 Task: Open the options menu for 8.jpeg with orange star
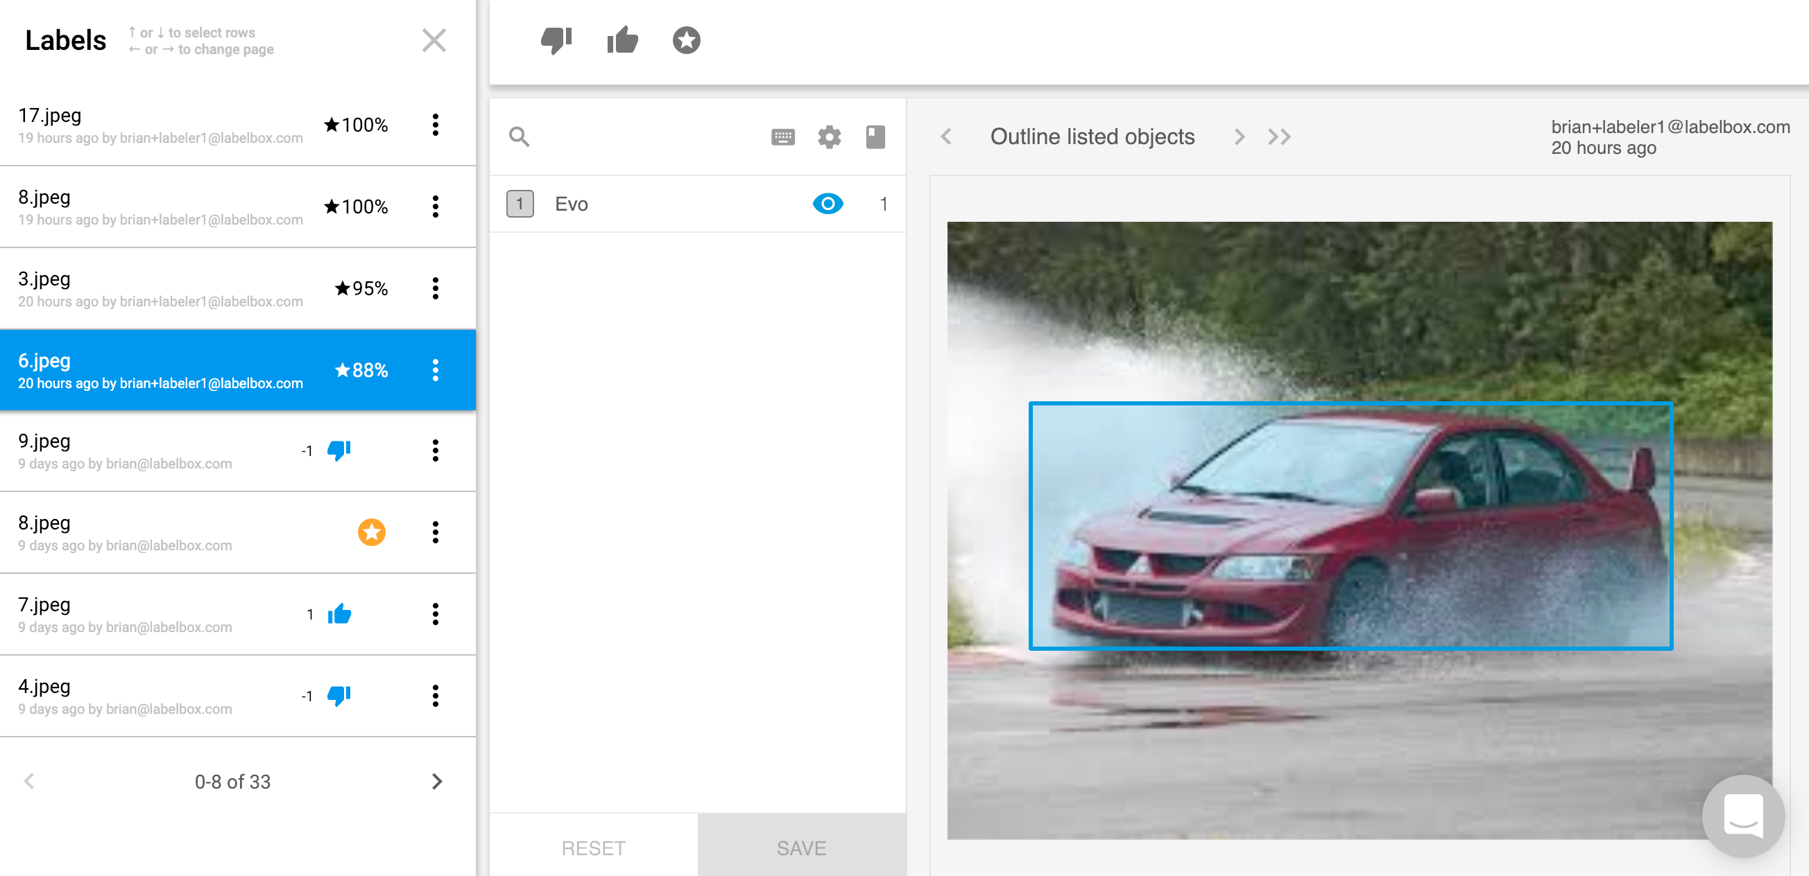click(436, 532)
